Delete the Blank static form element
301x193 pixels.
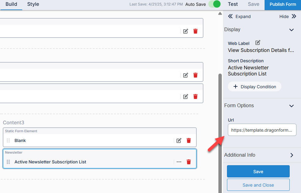pyautogui.click(x=189, y=140)
